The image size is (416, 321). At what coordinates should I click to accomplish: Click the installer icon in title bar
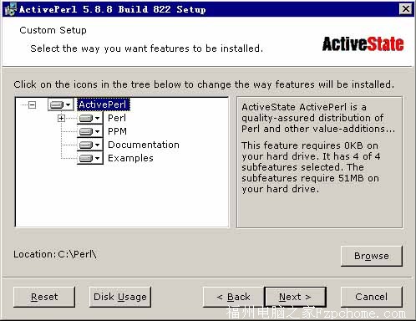click(11, 9)
